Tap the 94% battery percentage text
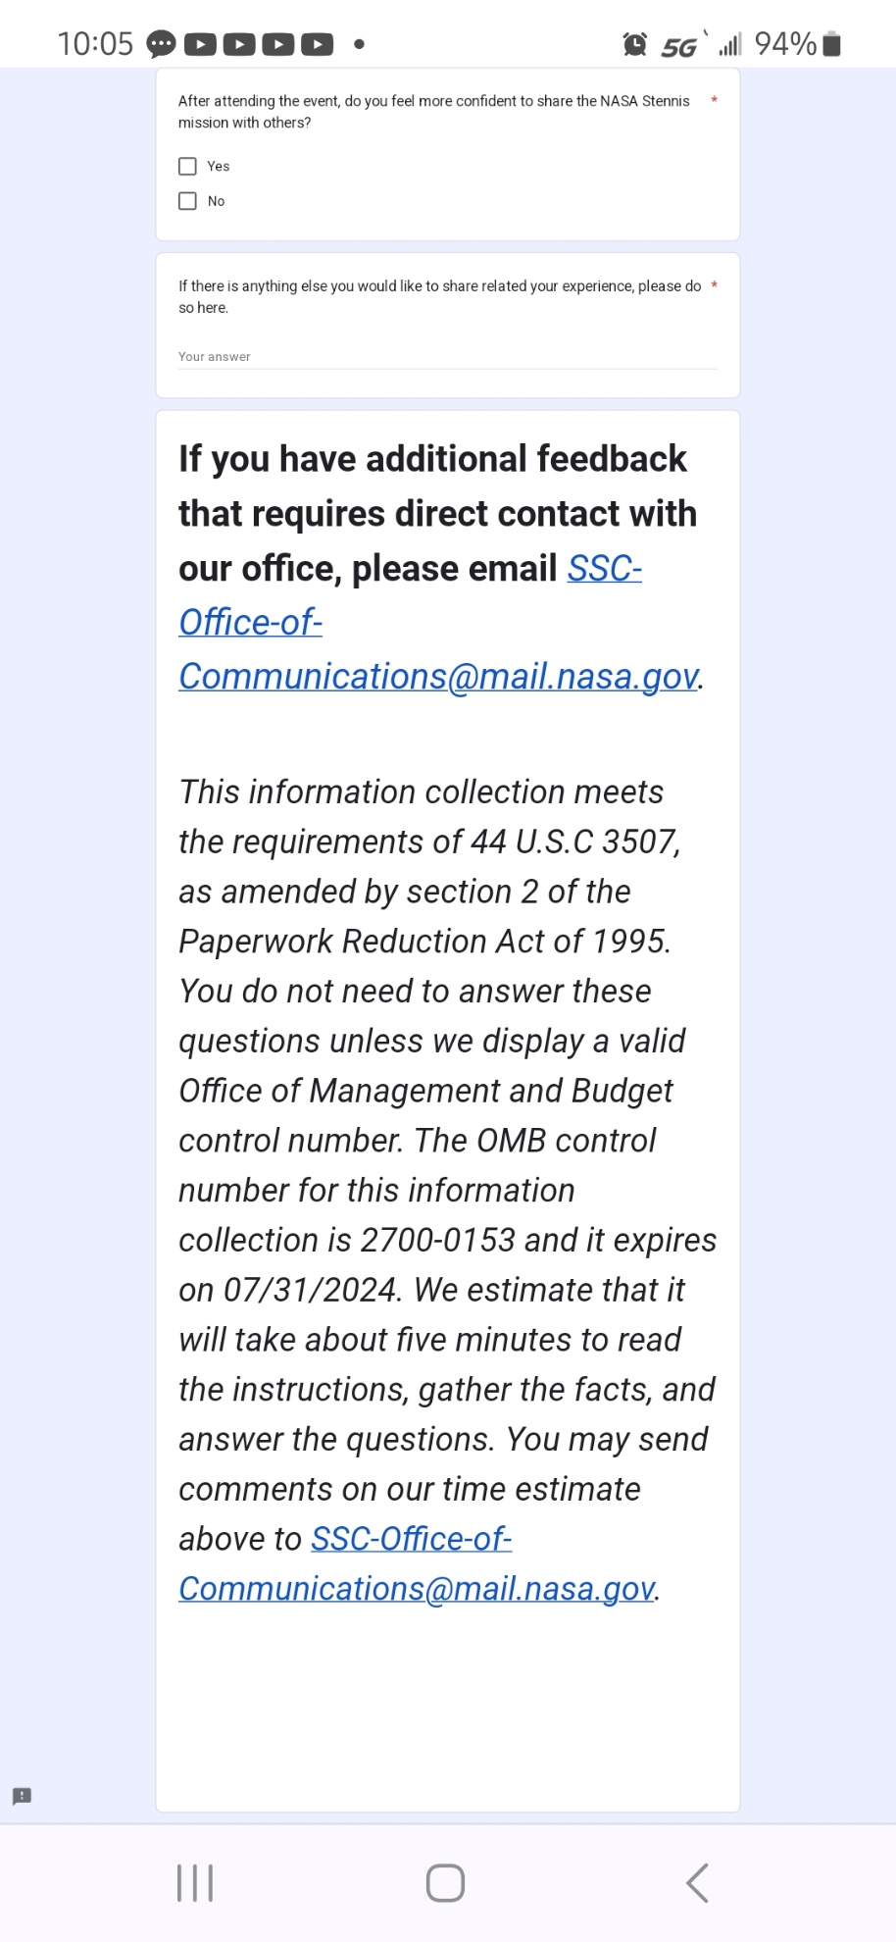 click(x=785, y=44)
